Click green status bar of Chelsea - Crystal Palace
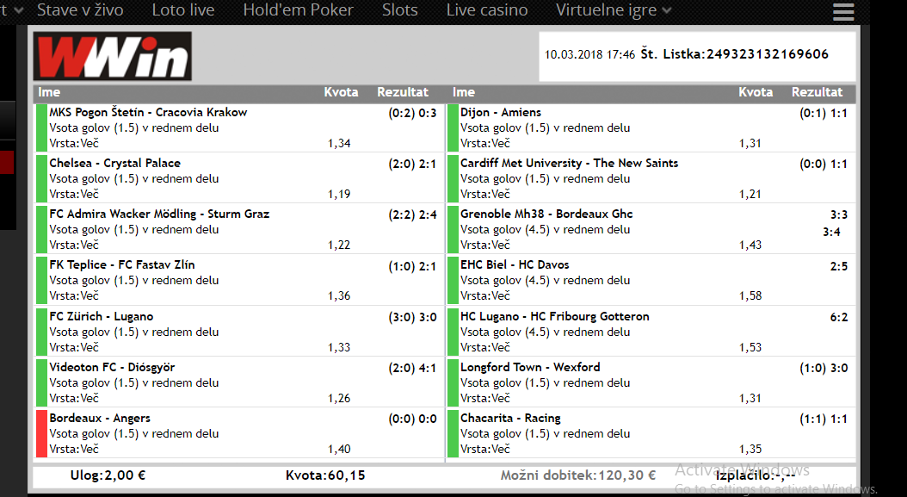907x497 pixels. click(x=41, y=178)
